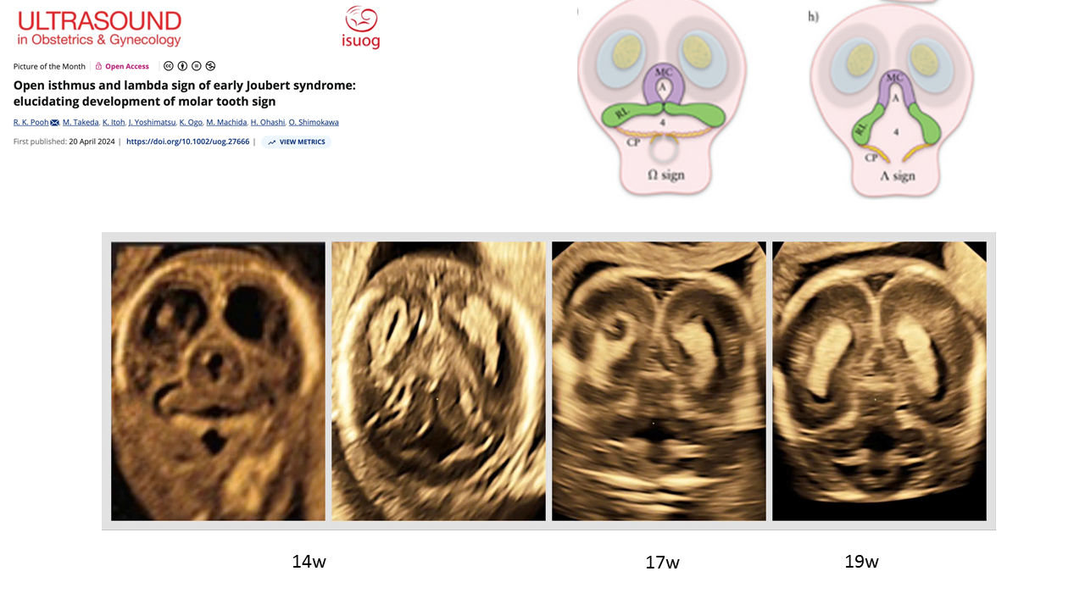Open author link K. Itoh
Screen dimensions: 1085x610
click(x=114, y=122)
